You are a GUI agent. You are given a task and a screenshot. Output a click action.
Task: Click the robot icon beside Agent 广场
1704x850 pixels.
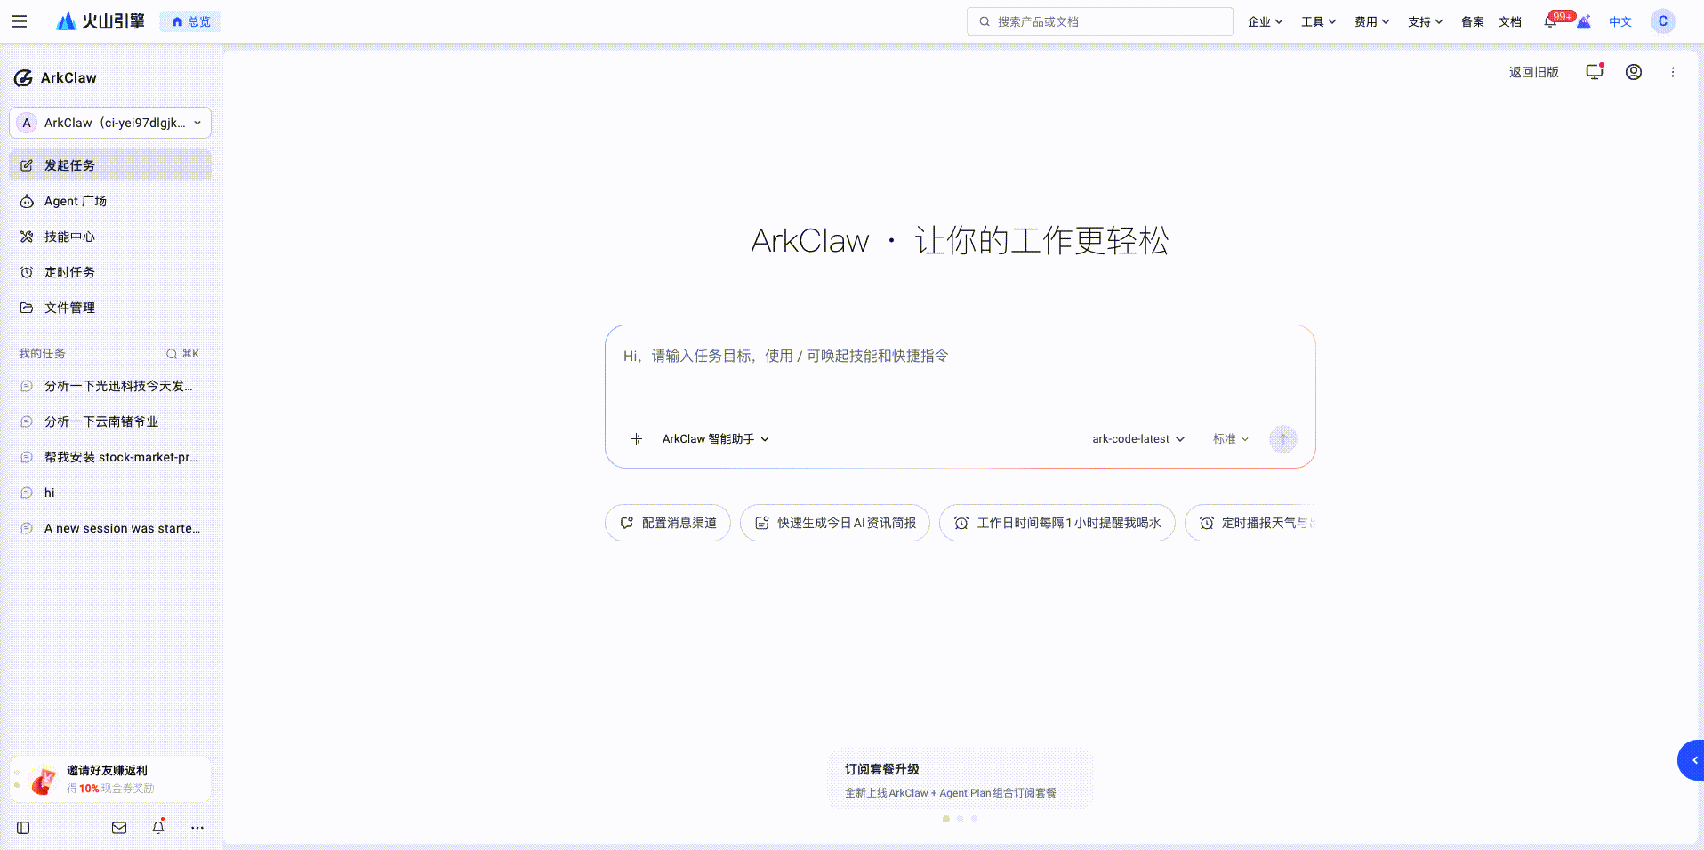(x=27, y=201)
